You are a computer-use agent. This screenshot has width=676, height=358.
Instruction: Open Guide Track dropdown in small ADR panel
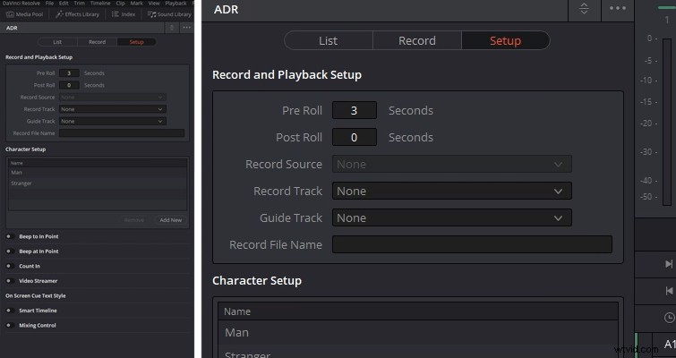click(x=113, y=122)
